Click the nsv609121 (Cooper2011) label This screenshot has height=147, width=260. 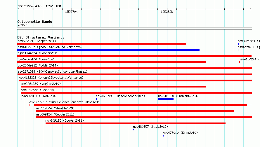pyautogui.click(x=37, y=41)
